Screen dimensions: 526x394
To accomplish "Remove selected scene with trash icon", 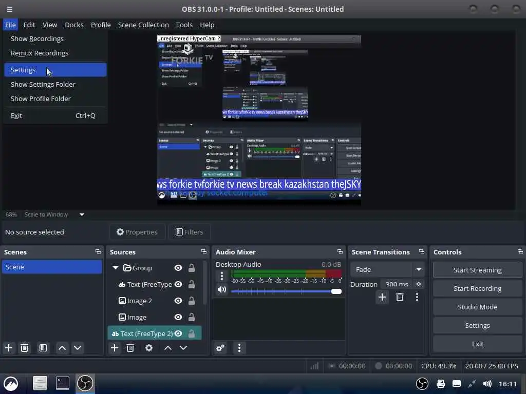I will (x=24, y=348).
